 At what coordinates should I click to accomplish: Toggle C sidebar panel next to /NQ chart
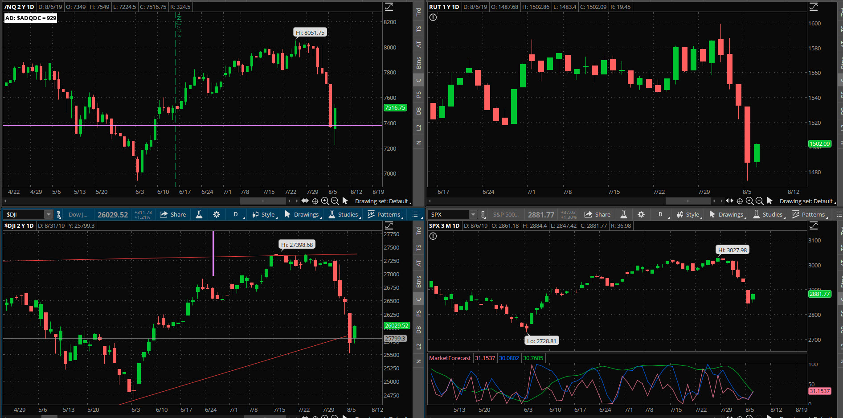click(418, 80)
